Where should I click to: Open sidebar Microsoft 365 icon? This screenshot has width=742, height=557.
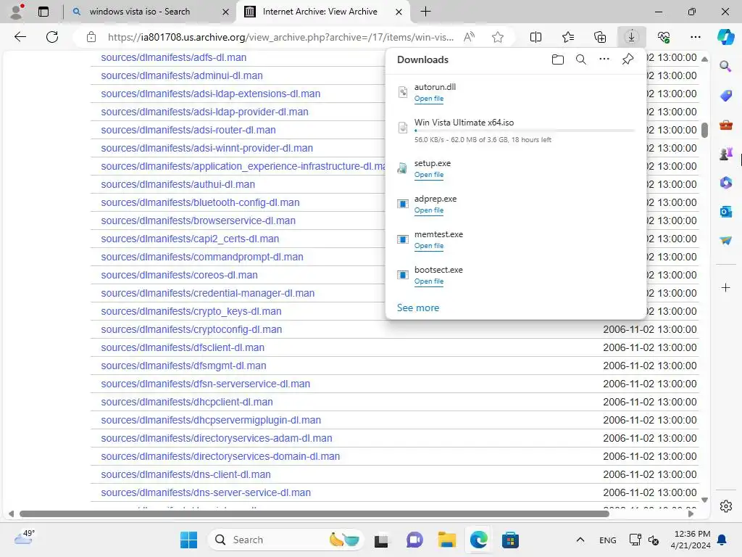tap(725, 183)
